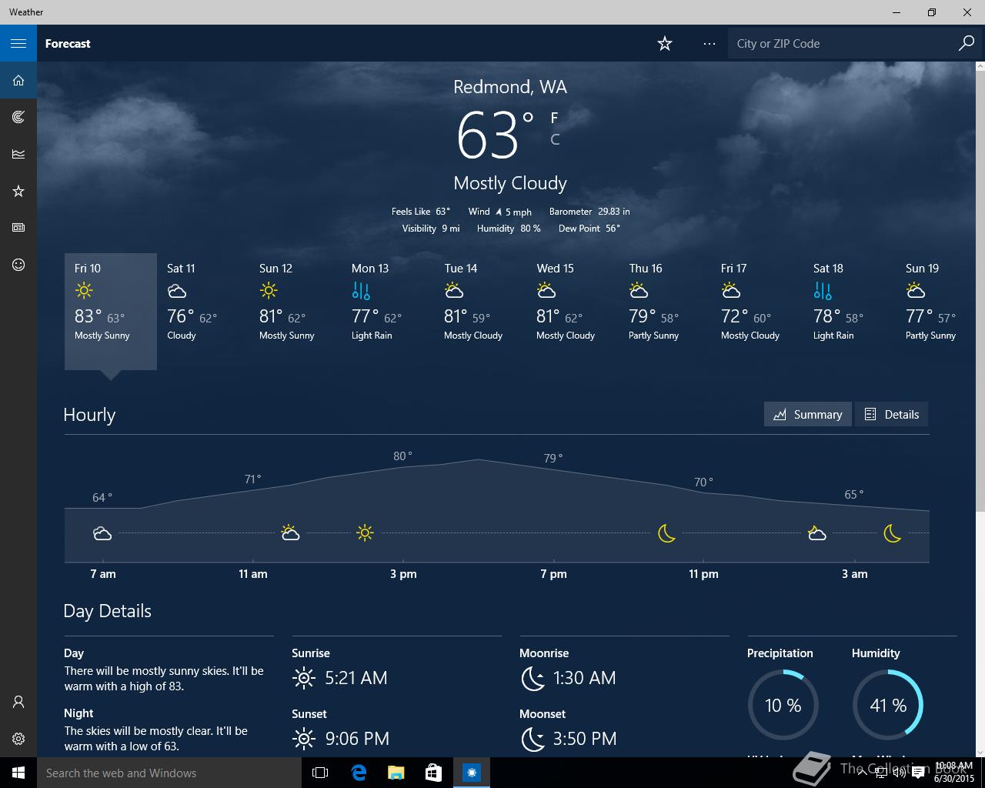
Task: Select the Fri 17 forecast day
Action: [x=757, y=312]
